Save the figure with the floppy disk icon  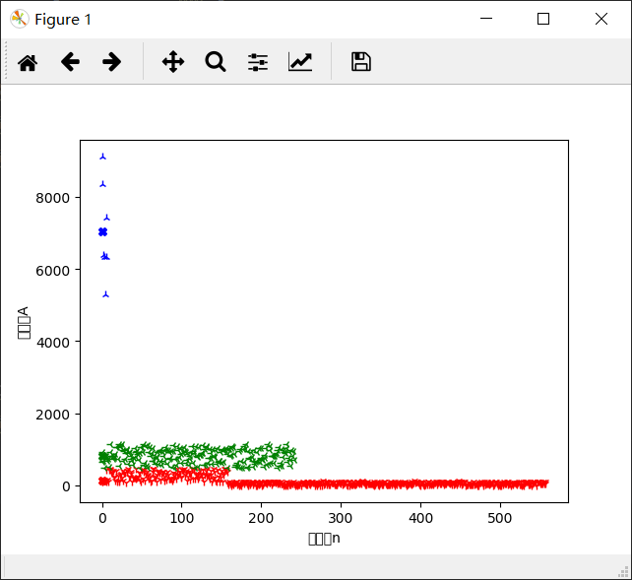(x=361, y=62)
